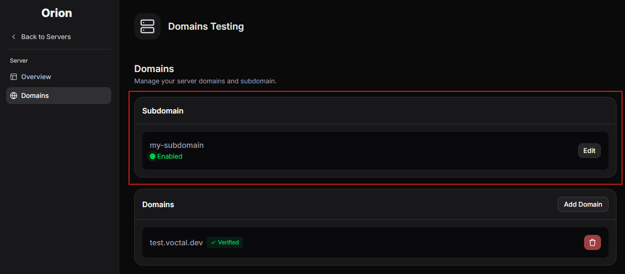Click the Domains Testing server title
The image size is (625, 274).
(x=206, y=26)
